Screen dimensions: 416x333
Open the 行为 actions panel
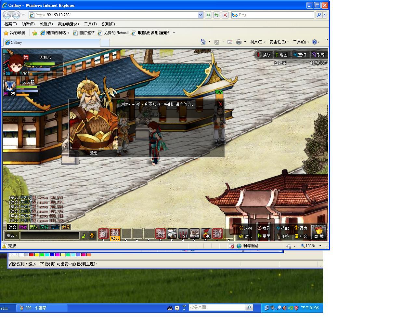click(301, 228)
